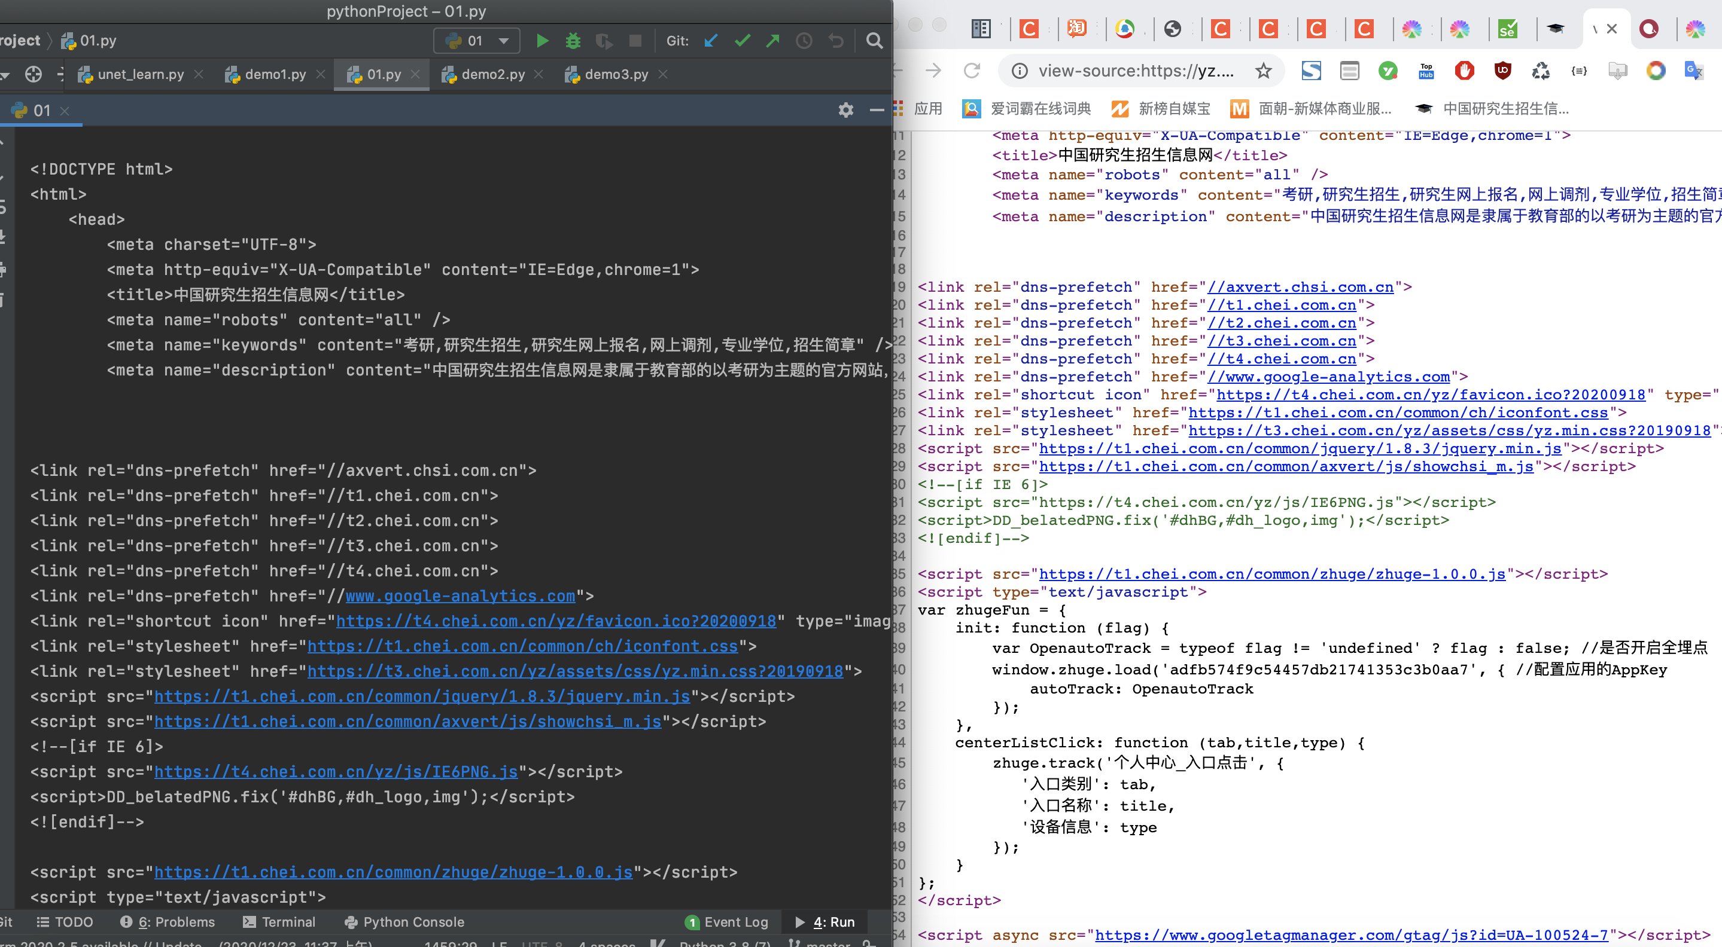
Task: Close the demo1.py tab
Action: click(x=321, y=74)
